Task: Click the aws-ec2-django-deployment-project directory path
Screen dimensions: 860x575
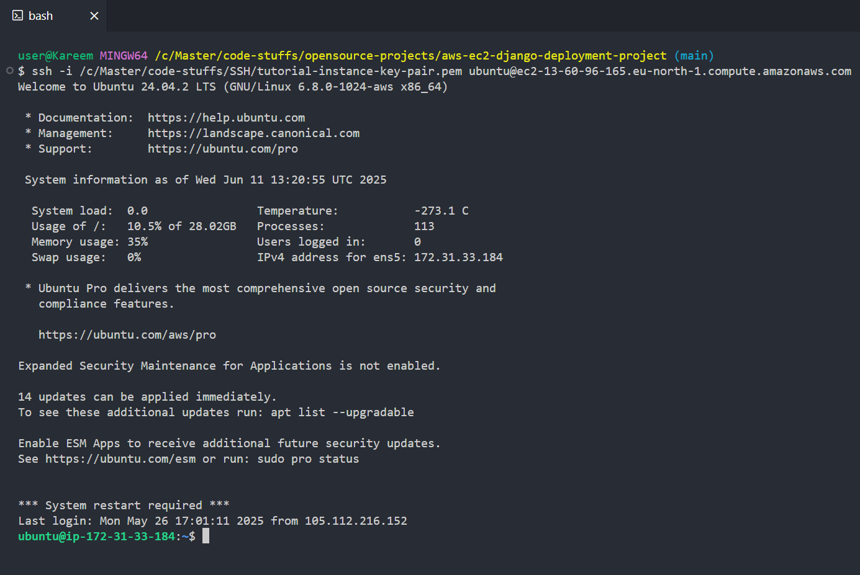Action: tap(554, 56)
